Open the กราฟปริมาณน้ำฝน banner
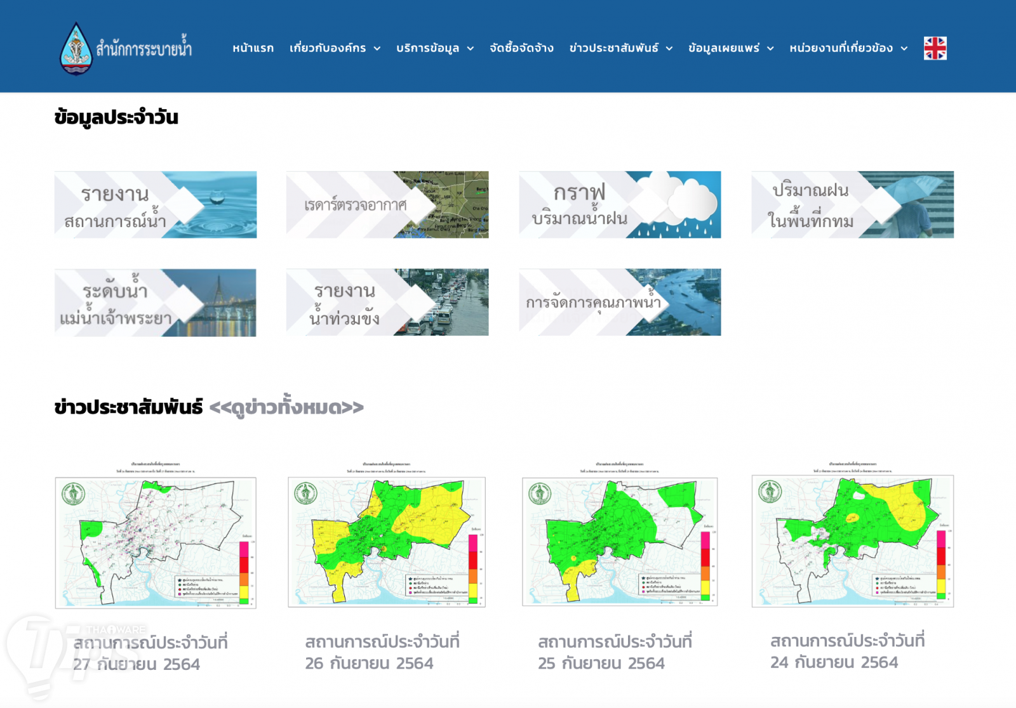The height and width of the screenshot is (708, 1016). (x=620, y=205)
